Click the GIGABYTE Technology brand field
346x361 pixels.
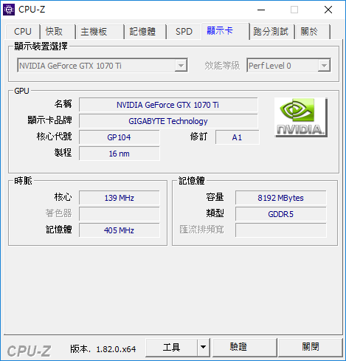pos(168,121)
